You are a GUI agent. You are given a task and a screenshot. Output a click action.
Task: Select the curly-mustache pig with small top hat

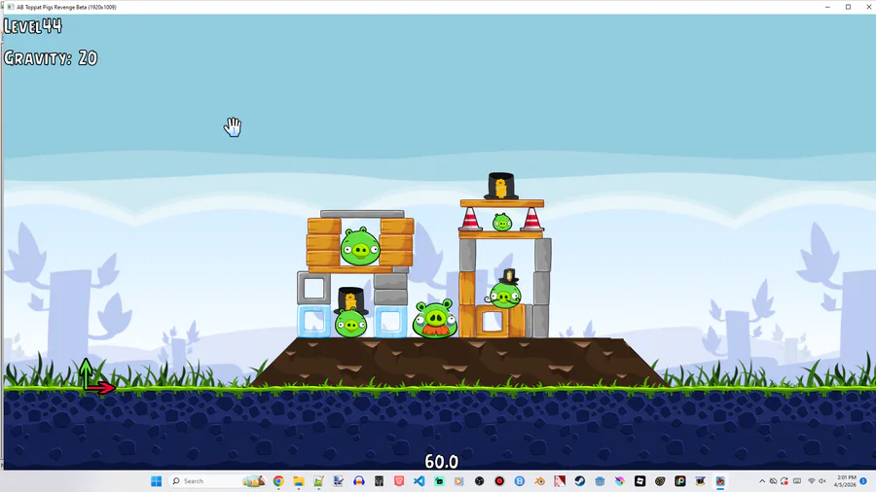pyautogui.click(x=505, y=290)
